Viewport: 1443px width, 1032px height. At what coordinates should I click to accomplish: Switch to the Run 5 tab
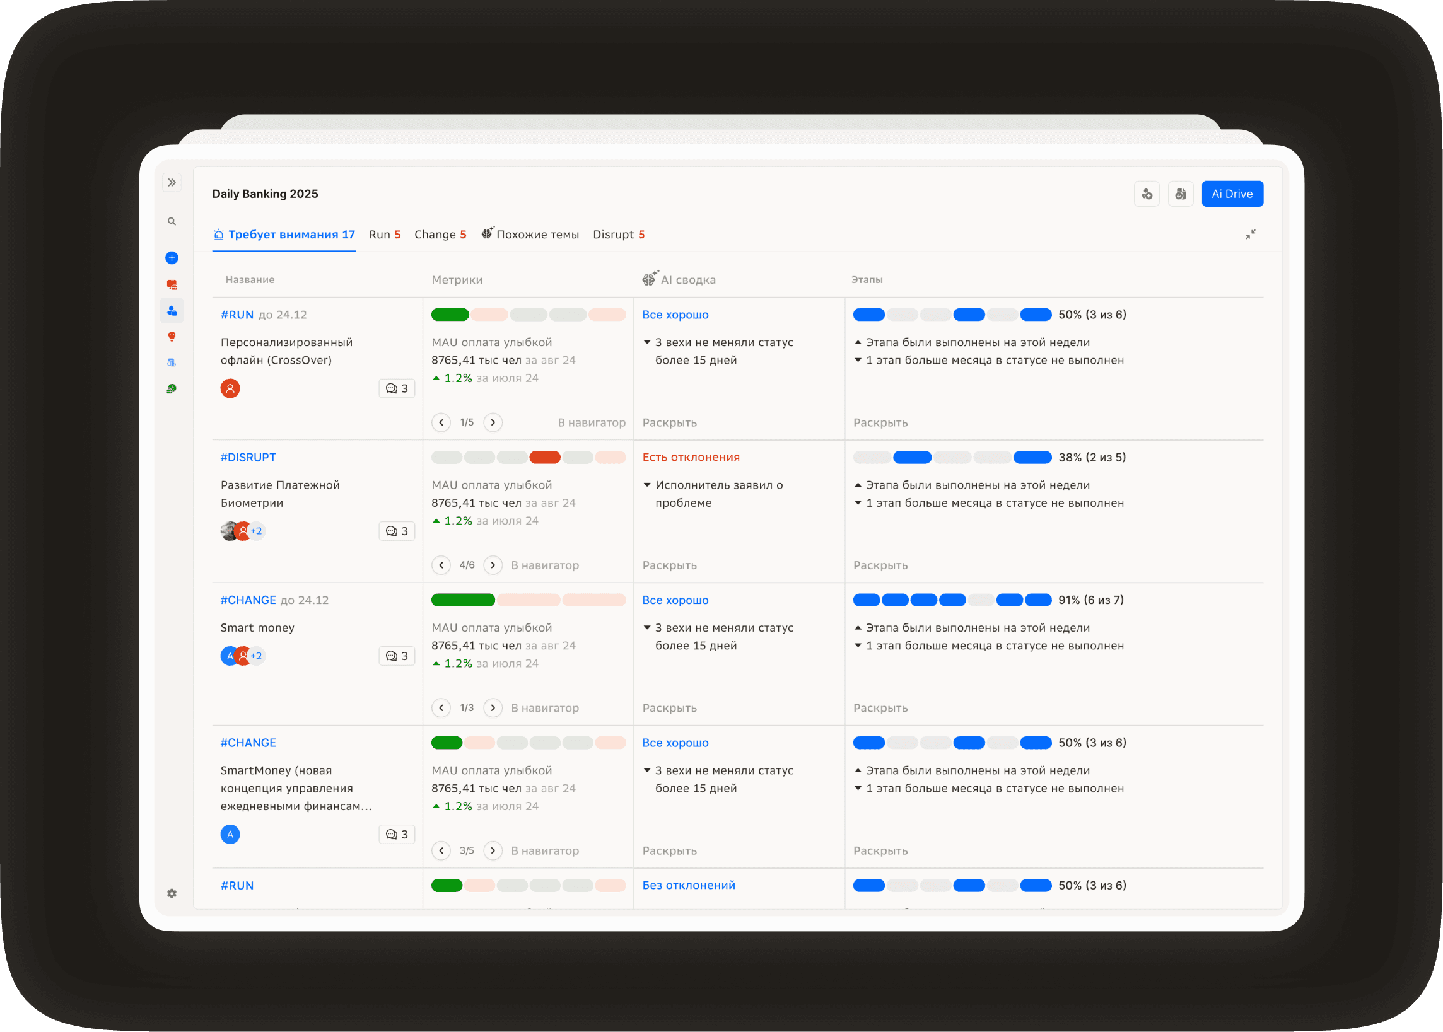[x=385, y=235]
